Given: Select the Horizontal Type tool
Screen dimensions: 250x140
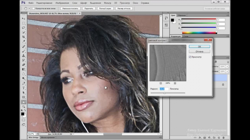Looking at the screenshot, I should pos(24,88).
